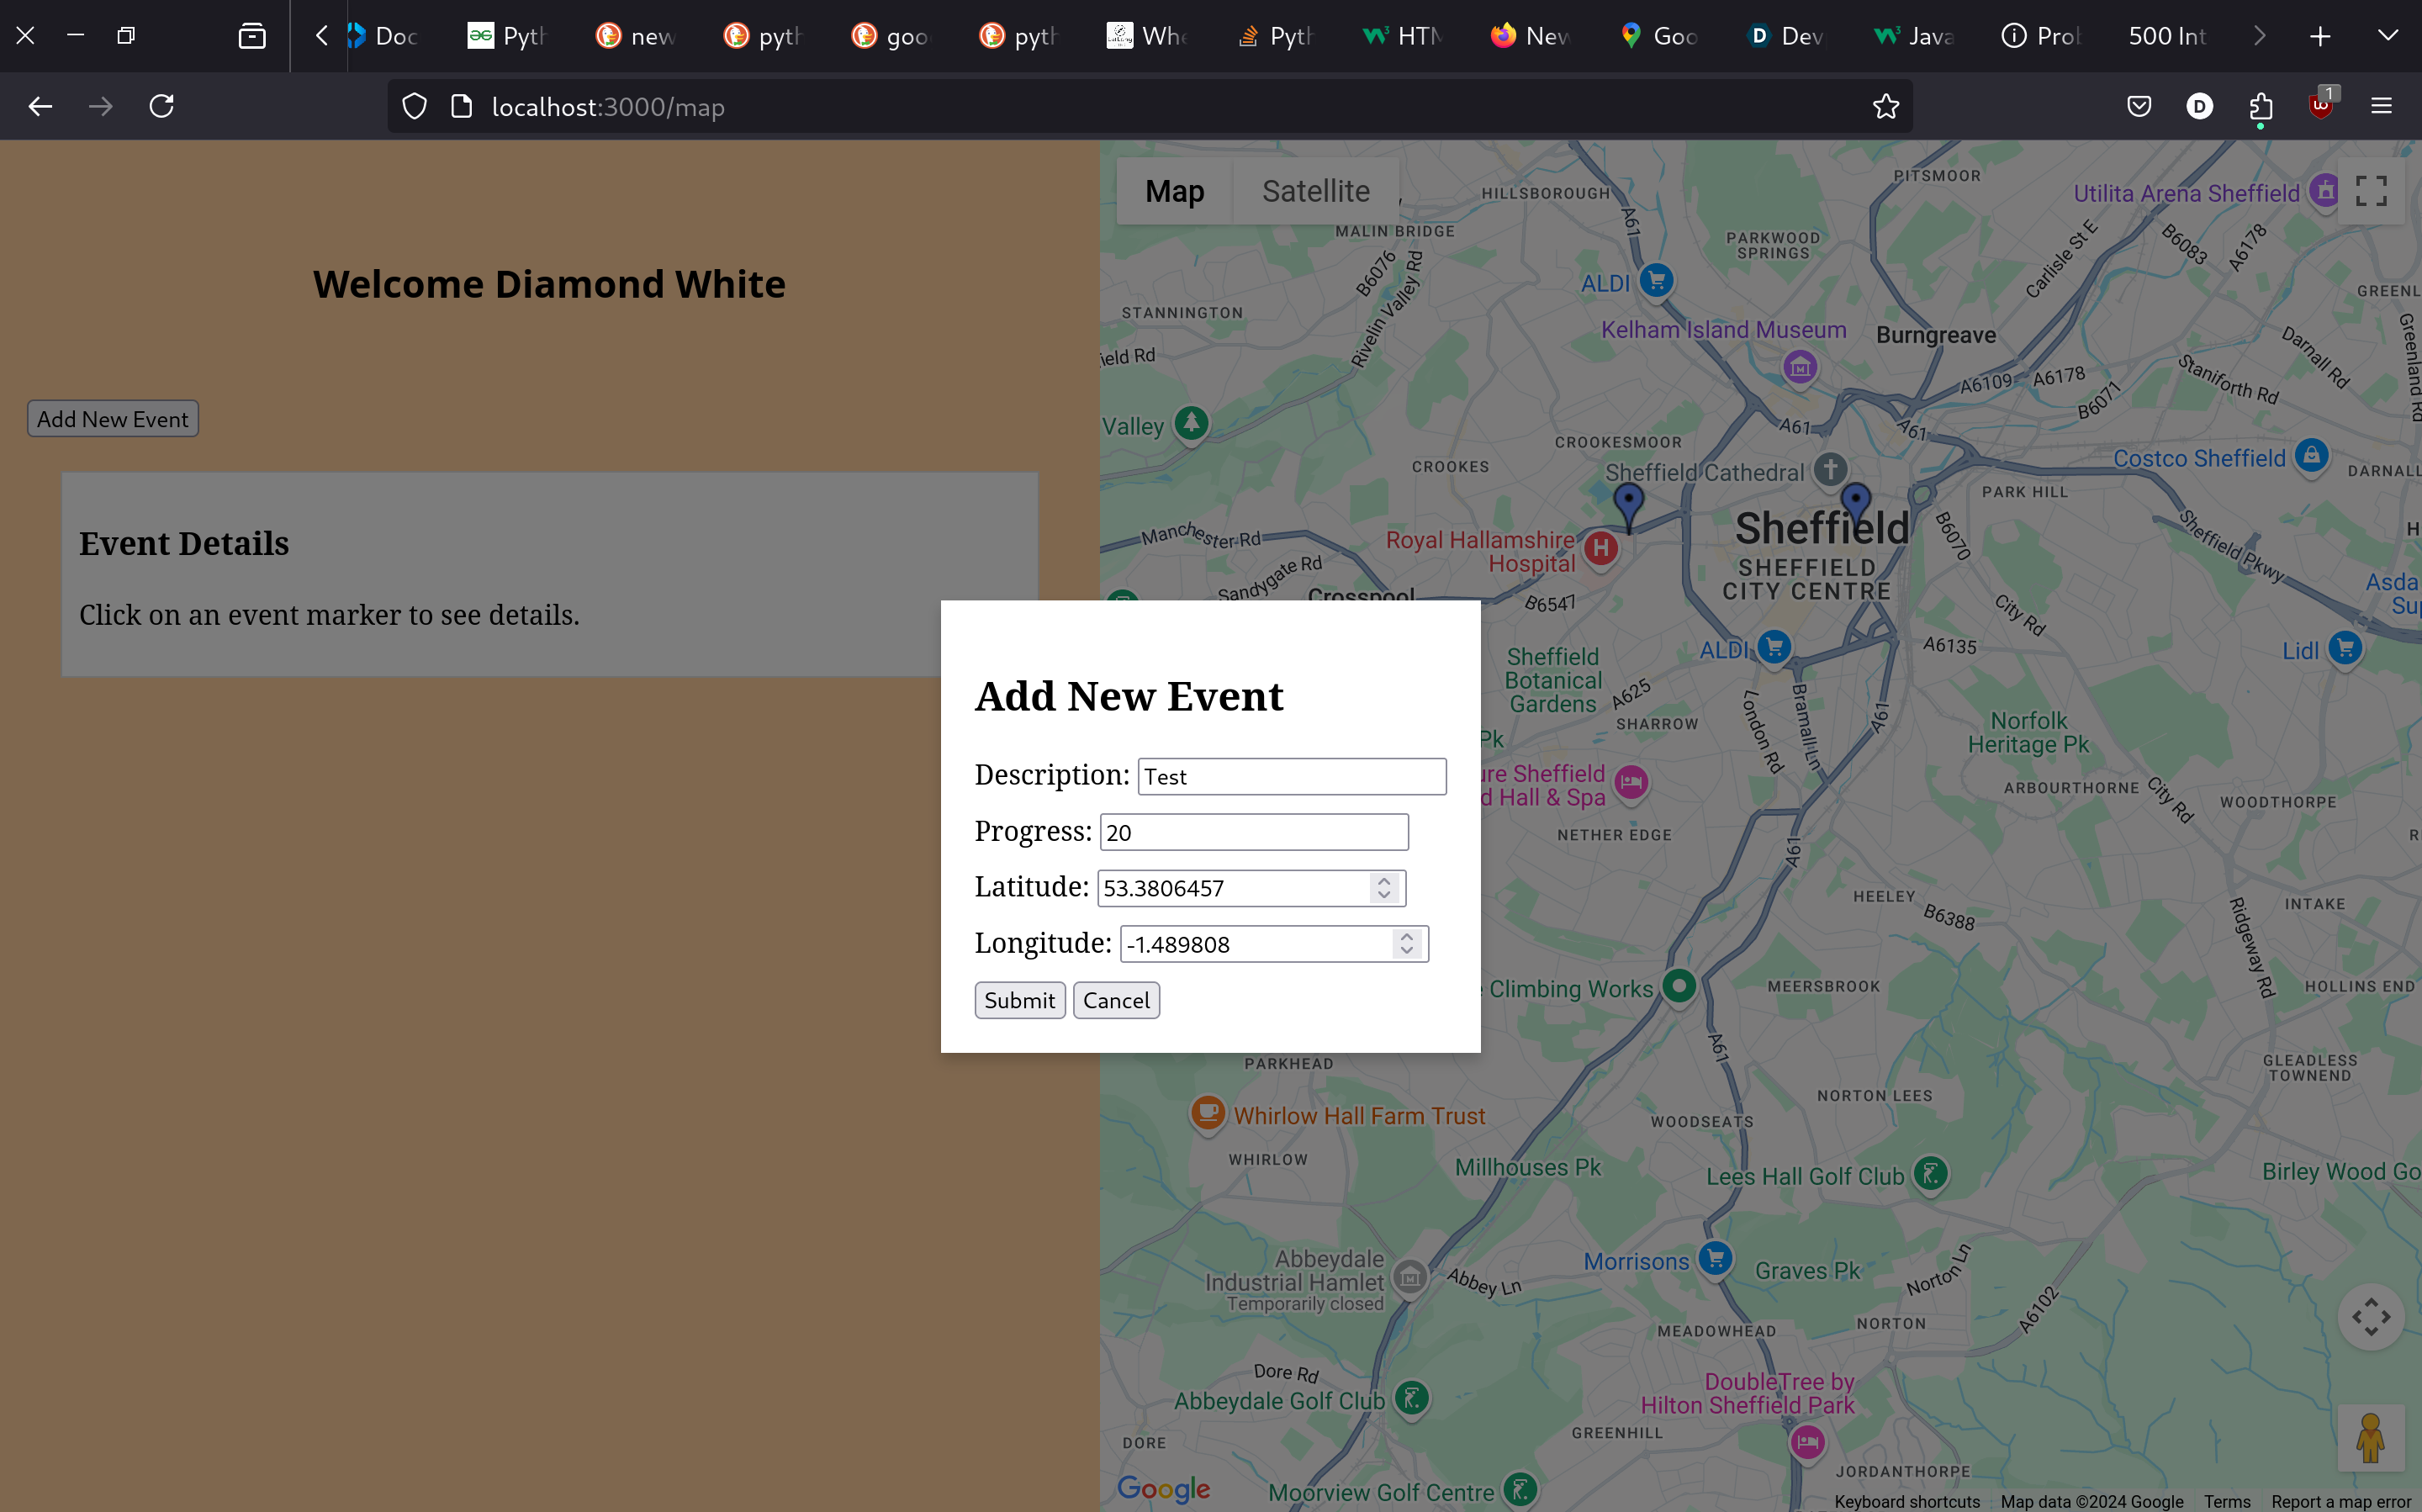This screenshot has width=2422, height=1512.
Task: Select the Map view type
Action: pyautogui.click(x=1174, y=191)
